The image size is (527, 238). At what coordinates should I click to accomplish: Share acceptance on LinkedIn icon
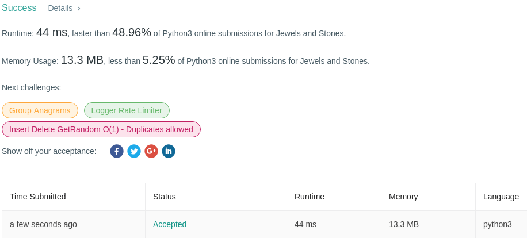coord(169,151)
